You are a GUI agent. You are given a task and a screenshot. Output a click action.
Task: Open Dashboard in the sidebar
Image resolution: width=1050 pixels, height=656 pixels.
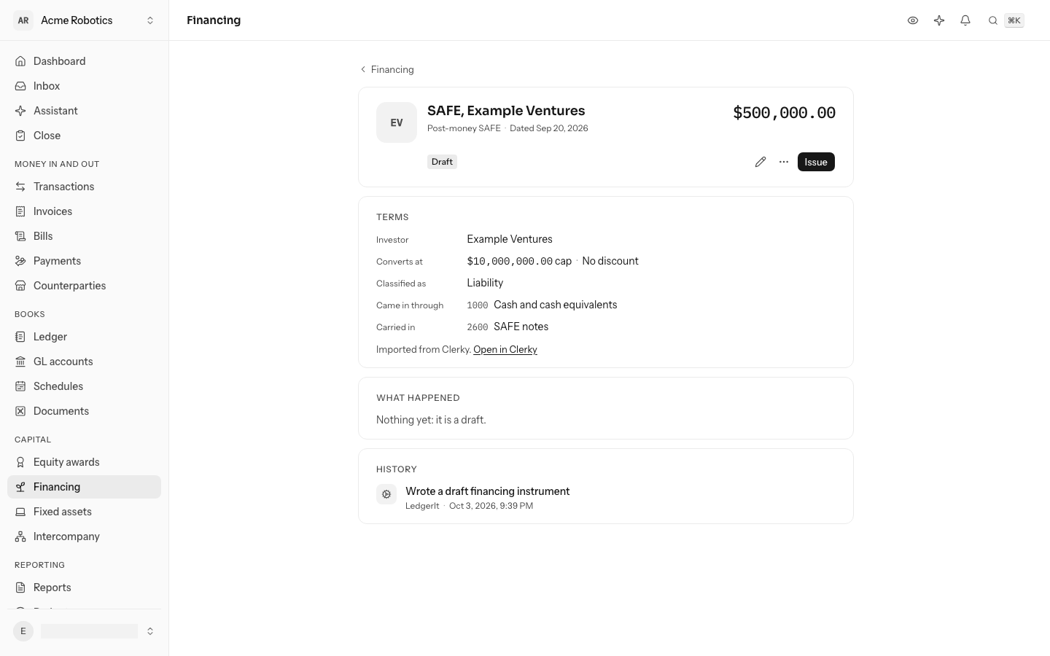[85, 61]
